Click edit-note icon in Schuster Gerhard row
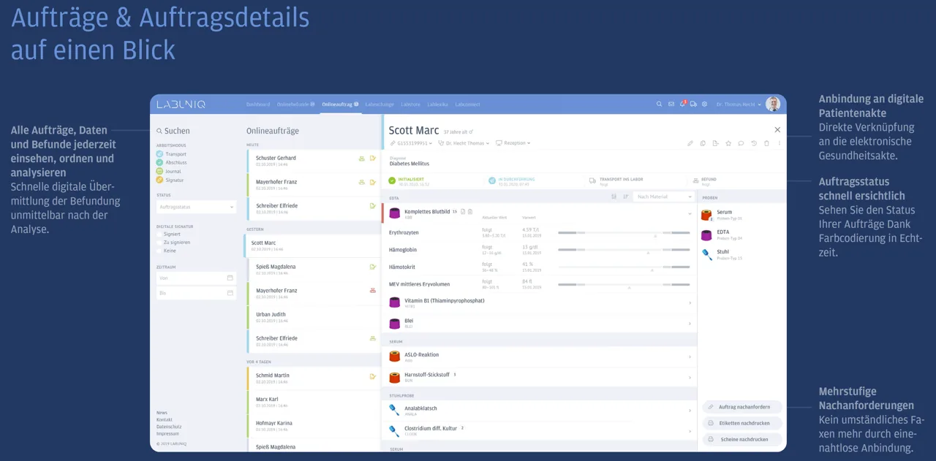Image resolution: width=936 pixels, height=461 pixels. [x=372, y=159]
